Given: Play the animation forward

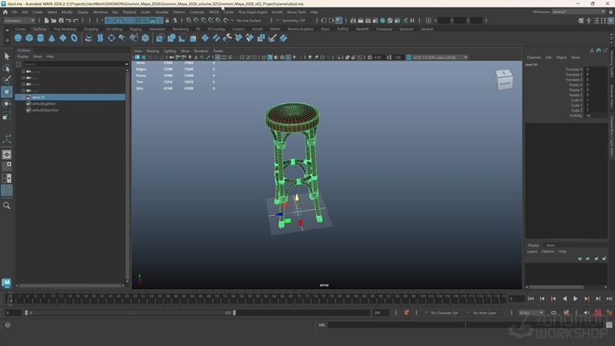Looking at the screenshot, I should click(x=576, y=299).
